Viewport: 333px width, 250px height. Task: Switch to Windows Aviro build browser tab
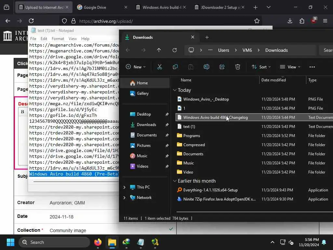click(161, 7)
